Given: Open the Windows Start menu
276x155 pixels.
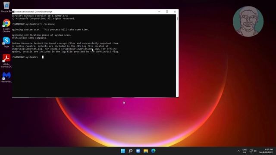Looking at the screenshot, I should coord(123,151).
